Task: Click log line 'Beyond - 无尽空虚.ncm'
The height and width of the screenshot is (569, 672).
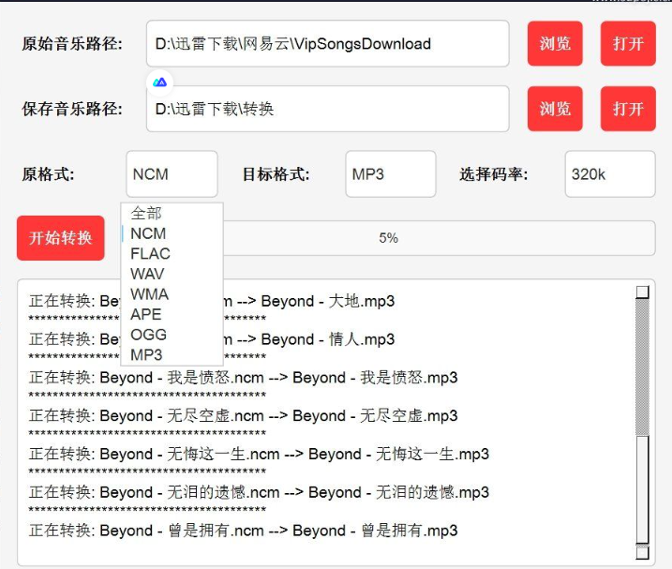Action: click(x=182, y=415)
